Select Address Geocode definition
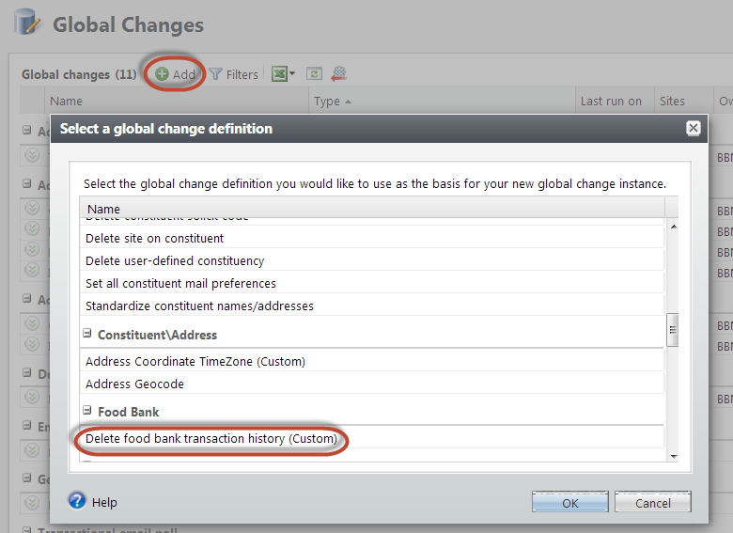 coord(134,384)
